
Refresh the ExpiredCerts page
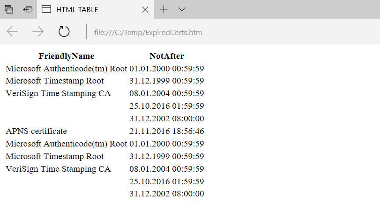[64, 32]
